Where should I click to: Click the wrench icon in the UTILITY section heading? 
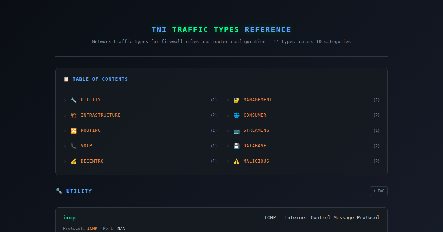pos(59,191)
